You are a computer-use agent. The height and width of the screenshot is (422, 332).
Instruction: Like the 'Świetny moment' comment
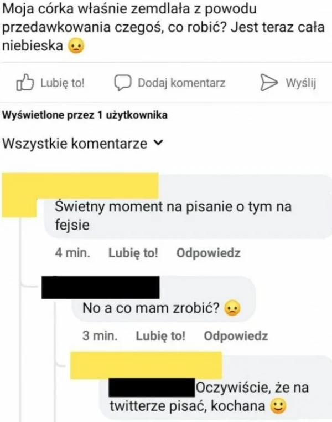click(133, 253)
